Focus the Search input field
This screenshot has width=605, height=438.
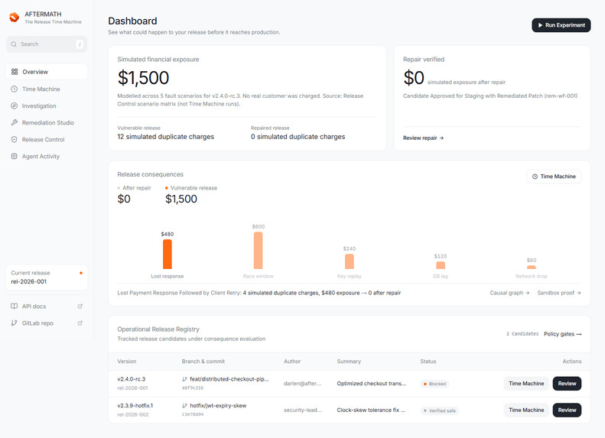coord(47,44)
